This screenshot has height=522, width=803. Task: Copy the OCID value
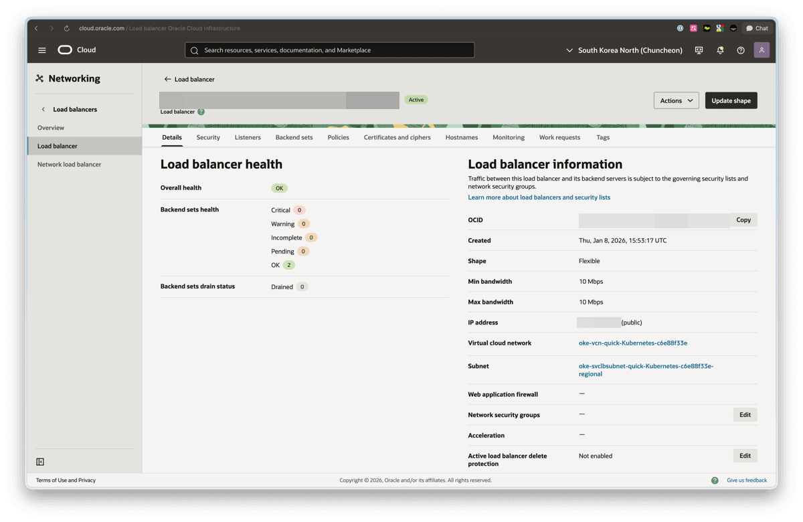[743, 220]
